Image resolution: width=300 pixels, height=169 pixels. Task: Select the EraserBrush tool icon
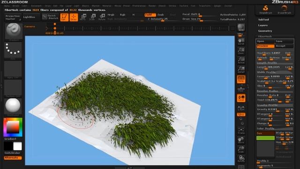pos(285,9)
